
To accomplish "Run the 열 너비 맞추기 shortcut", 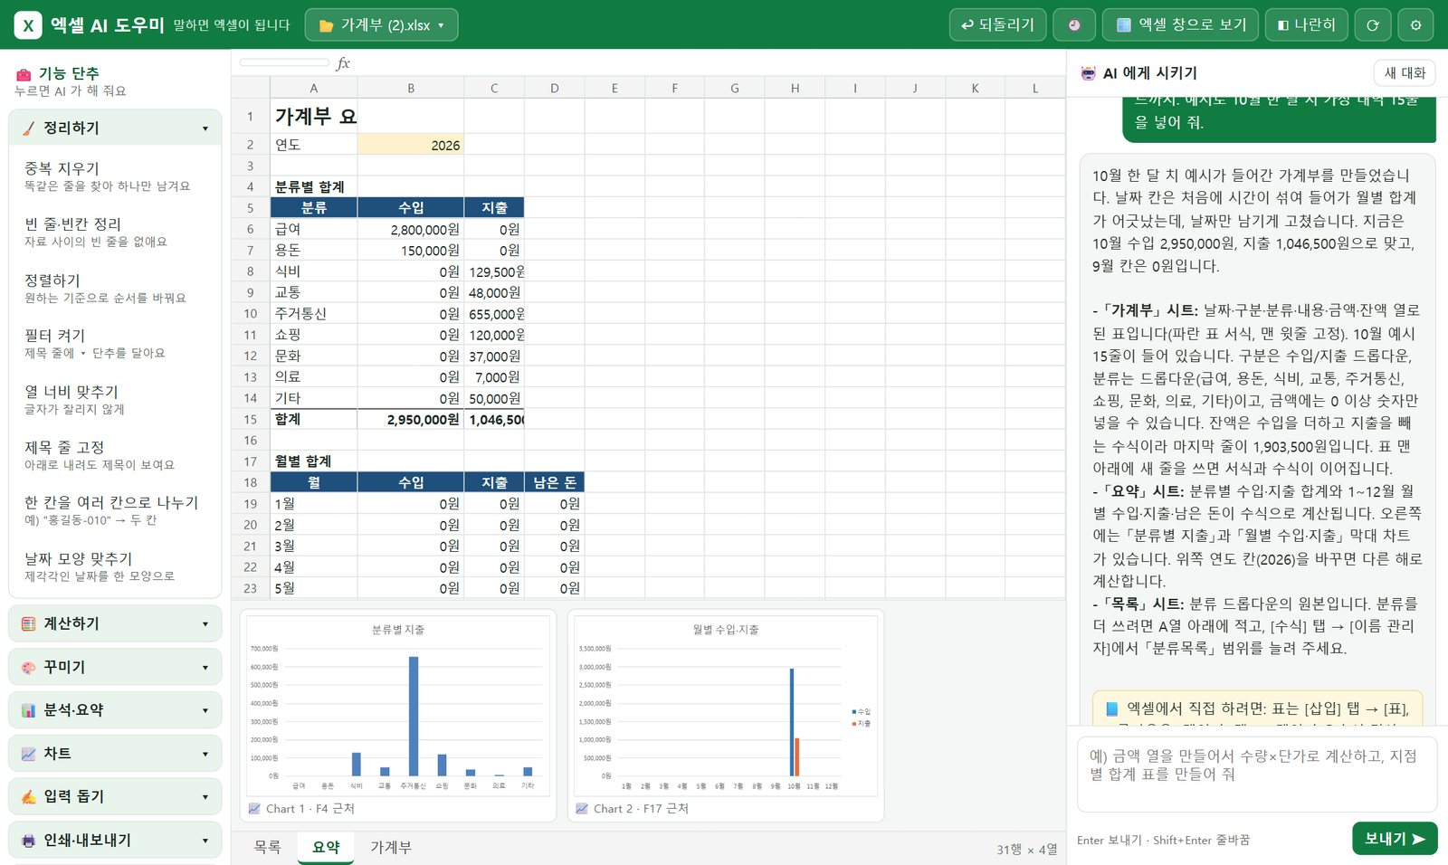I will tap(115, 399).
